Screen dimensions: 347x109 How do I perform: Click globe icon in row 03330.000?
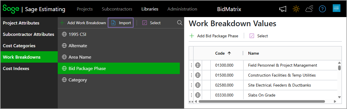pyautogui.click(x=198, y=95)
